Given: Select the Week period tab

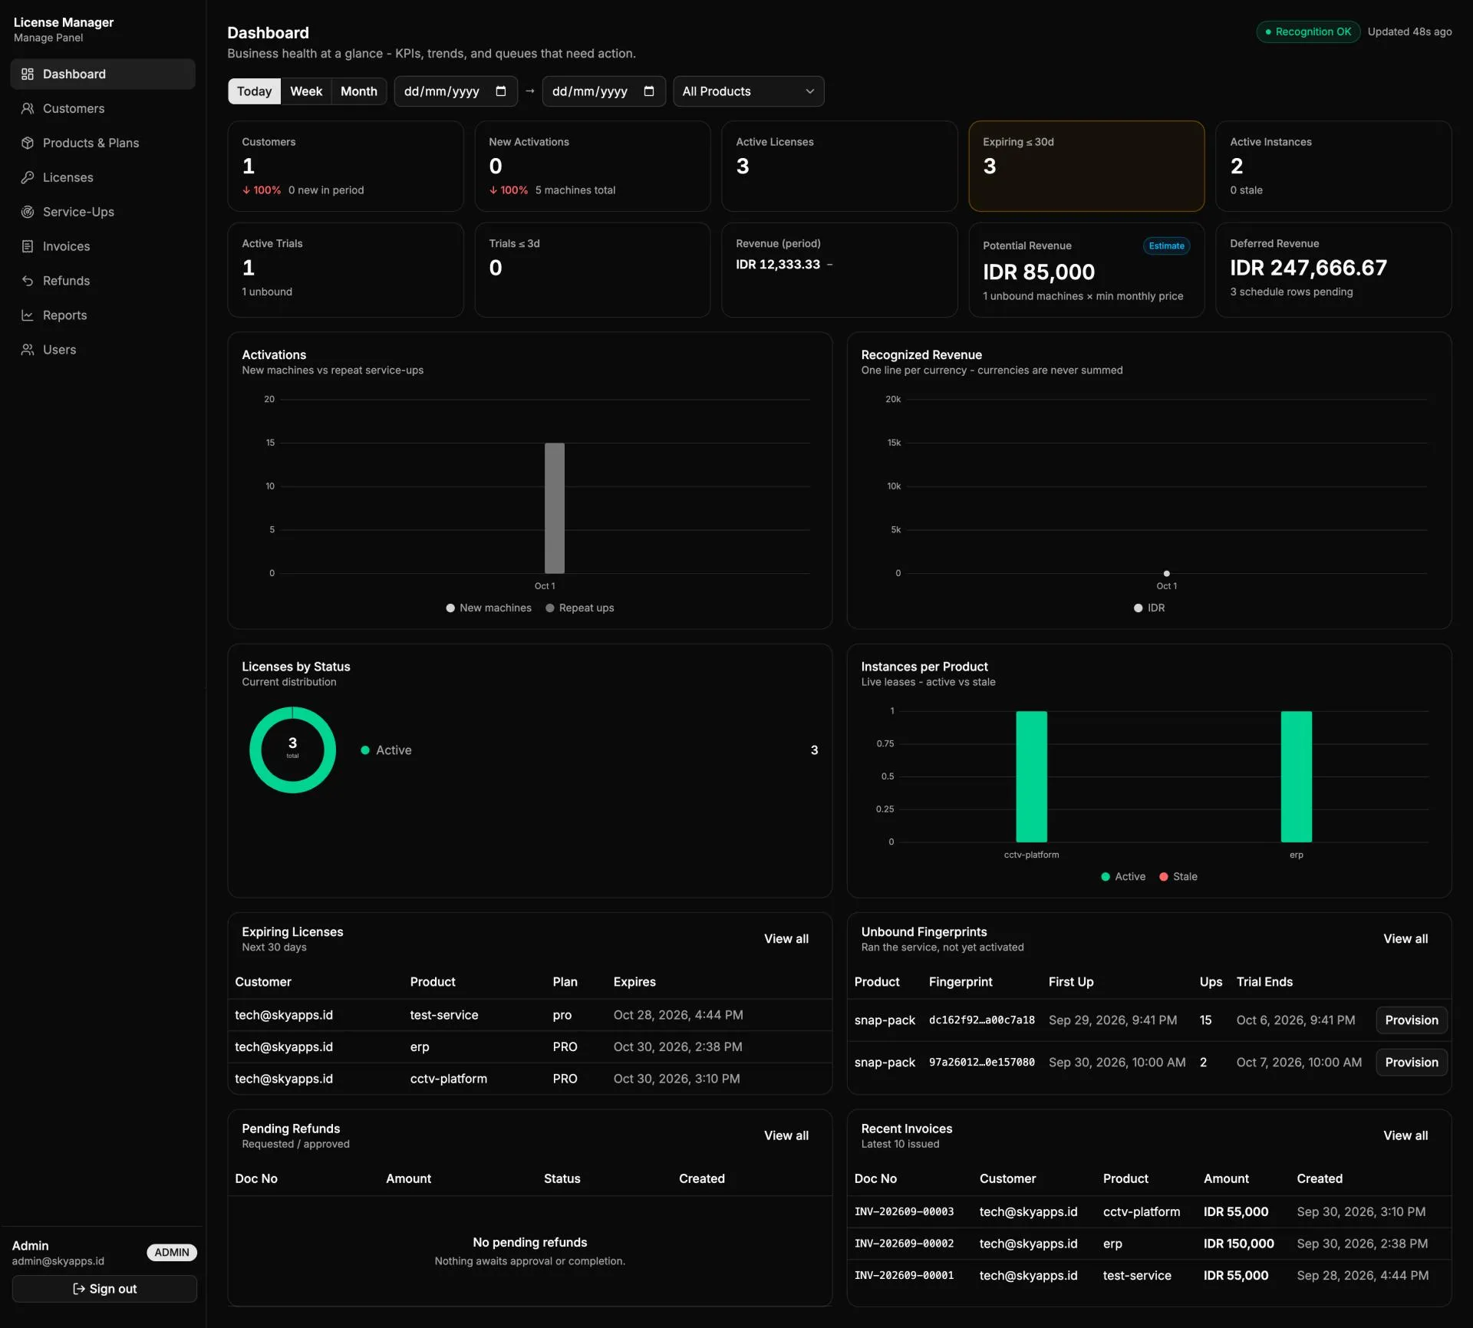Looking at the screenshot, I should pyautogui.click(x=306, y=91).
